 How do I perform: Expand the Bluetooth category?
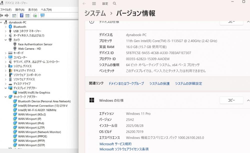[6, 27]
